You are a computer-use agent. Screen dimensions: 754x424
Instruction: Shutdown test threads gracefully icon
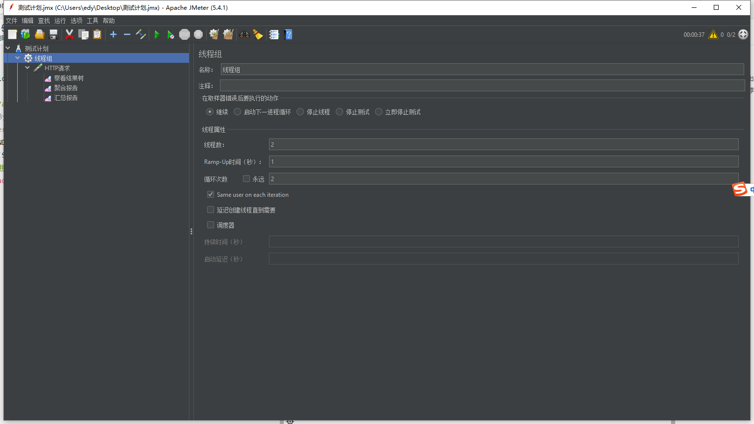point(198,34)
